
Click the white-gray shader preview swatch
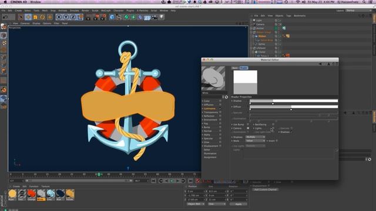[x=246, y=82]
